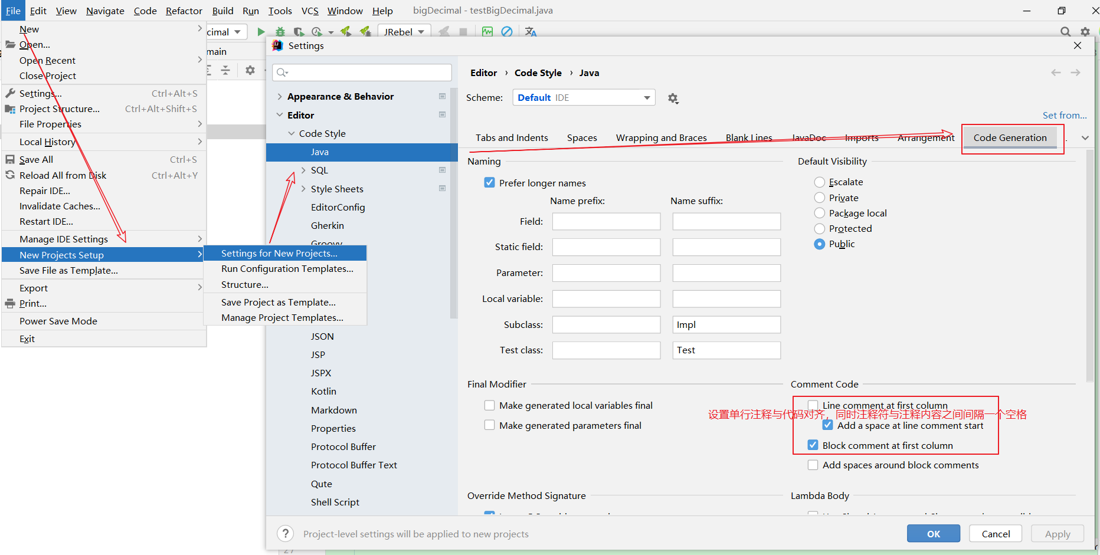The height and width of the screenshot is (555, 1100).
Task: Expand the Style Sheets node
Action: (303, 189)
